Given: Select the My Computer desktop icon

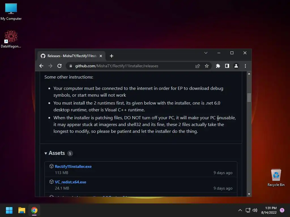Looking at the screenshot, I should point(11,12).
